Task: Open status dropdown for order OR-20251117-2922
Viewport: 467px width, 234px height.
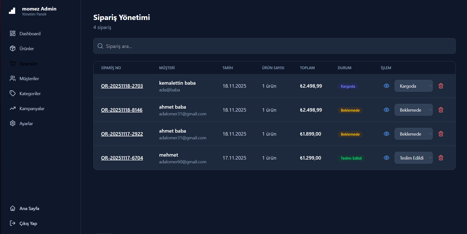Action: [413, 134]
